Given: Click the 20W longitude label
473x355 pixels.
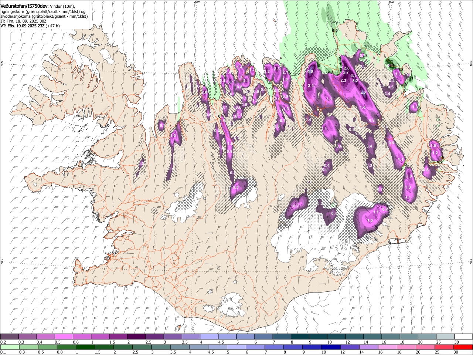Looking at the screenshot, I should (197, 2).
